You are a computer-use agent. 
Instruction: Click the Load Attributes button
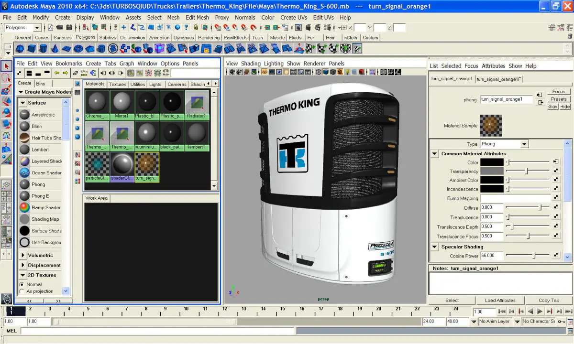click(500, 301)
